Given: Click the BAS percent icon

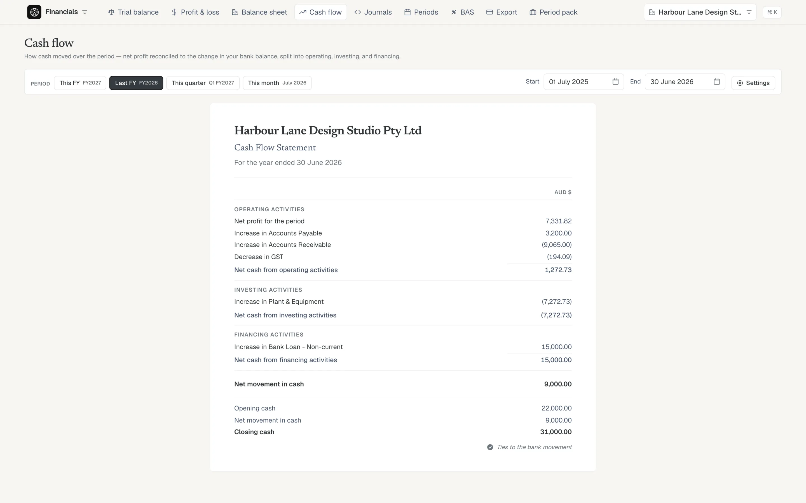Looking at the screenshot, I should point(454,12).
